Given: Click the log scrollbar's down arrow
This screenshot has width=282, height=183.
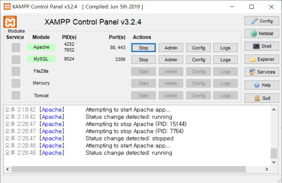Looking at the screenshot, I should click(274, 162).
